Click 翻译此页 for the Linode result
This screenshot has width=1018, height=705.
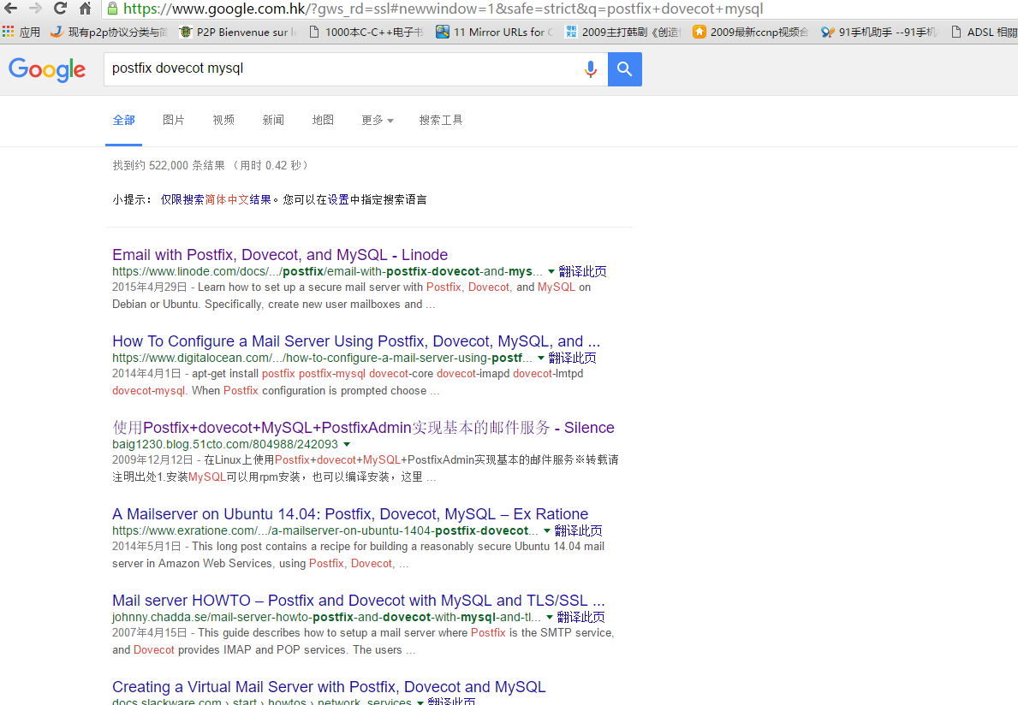click(582, 272)
